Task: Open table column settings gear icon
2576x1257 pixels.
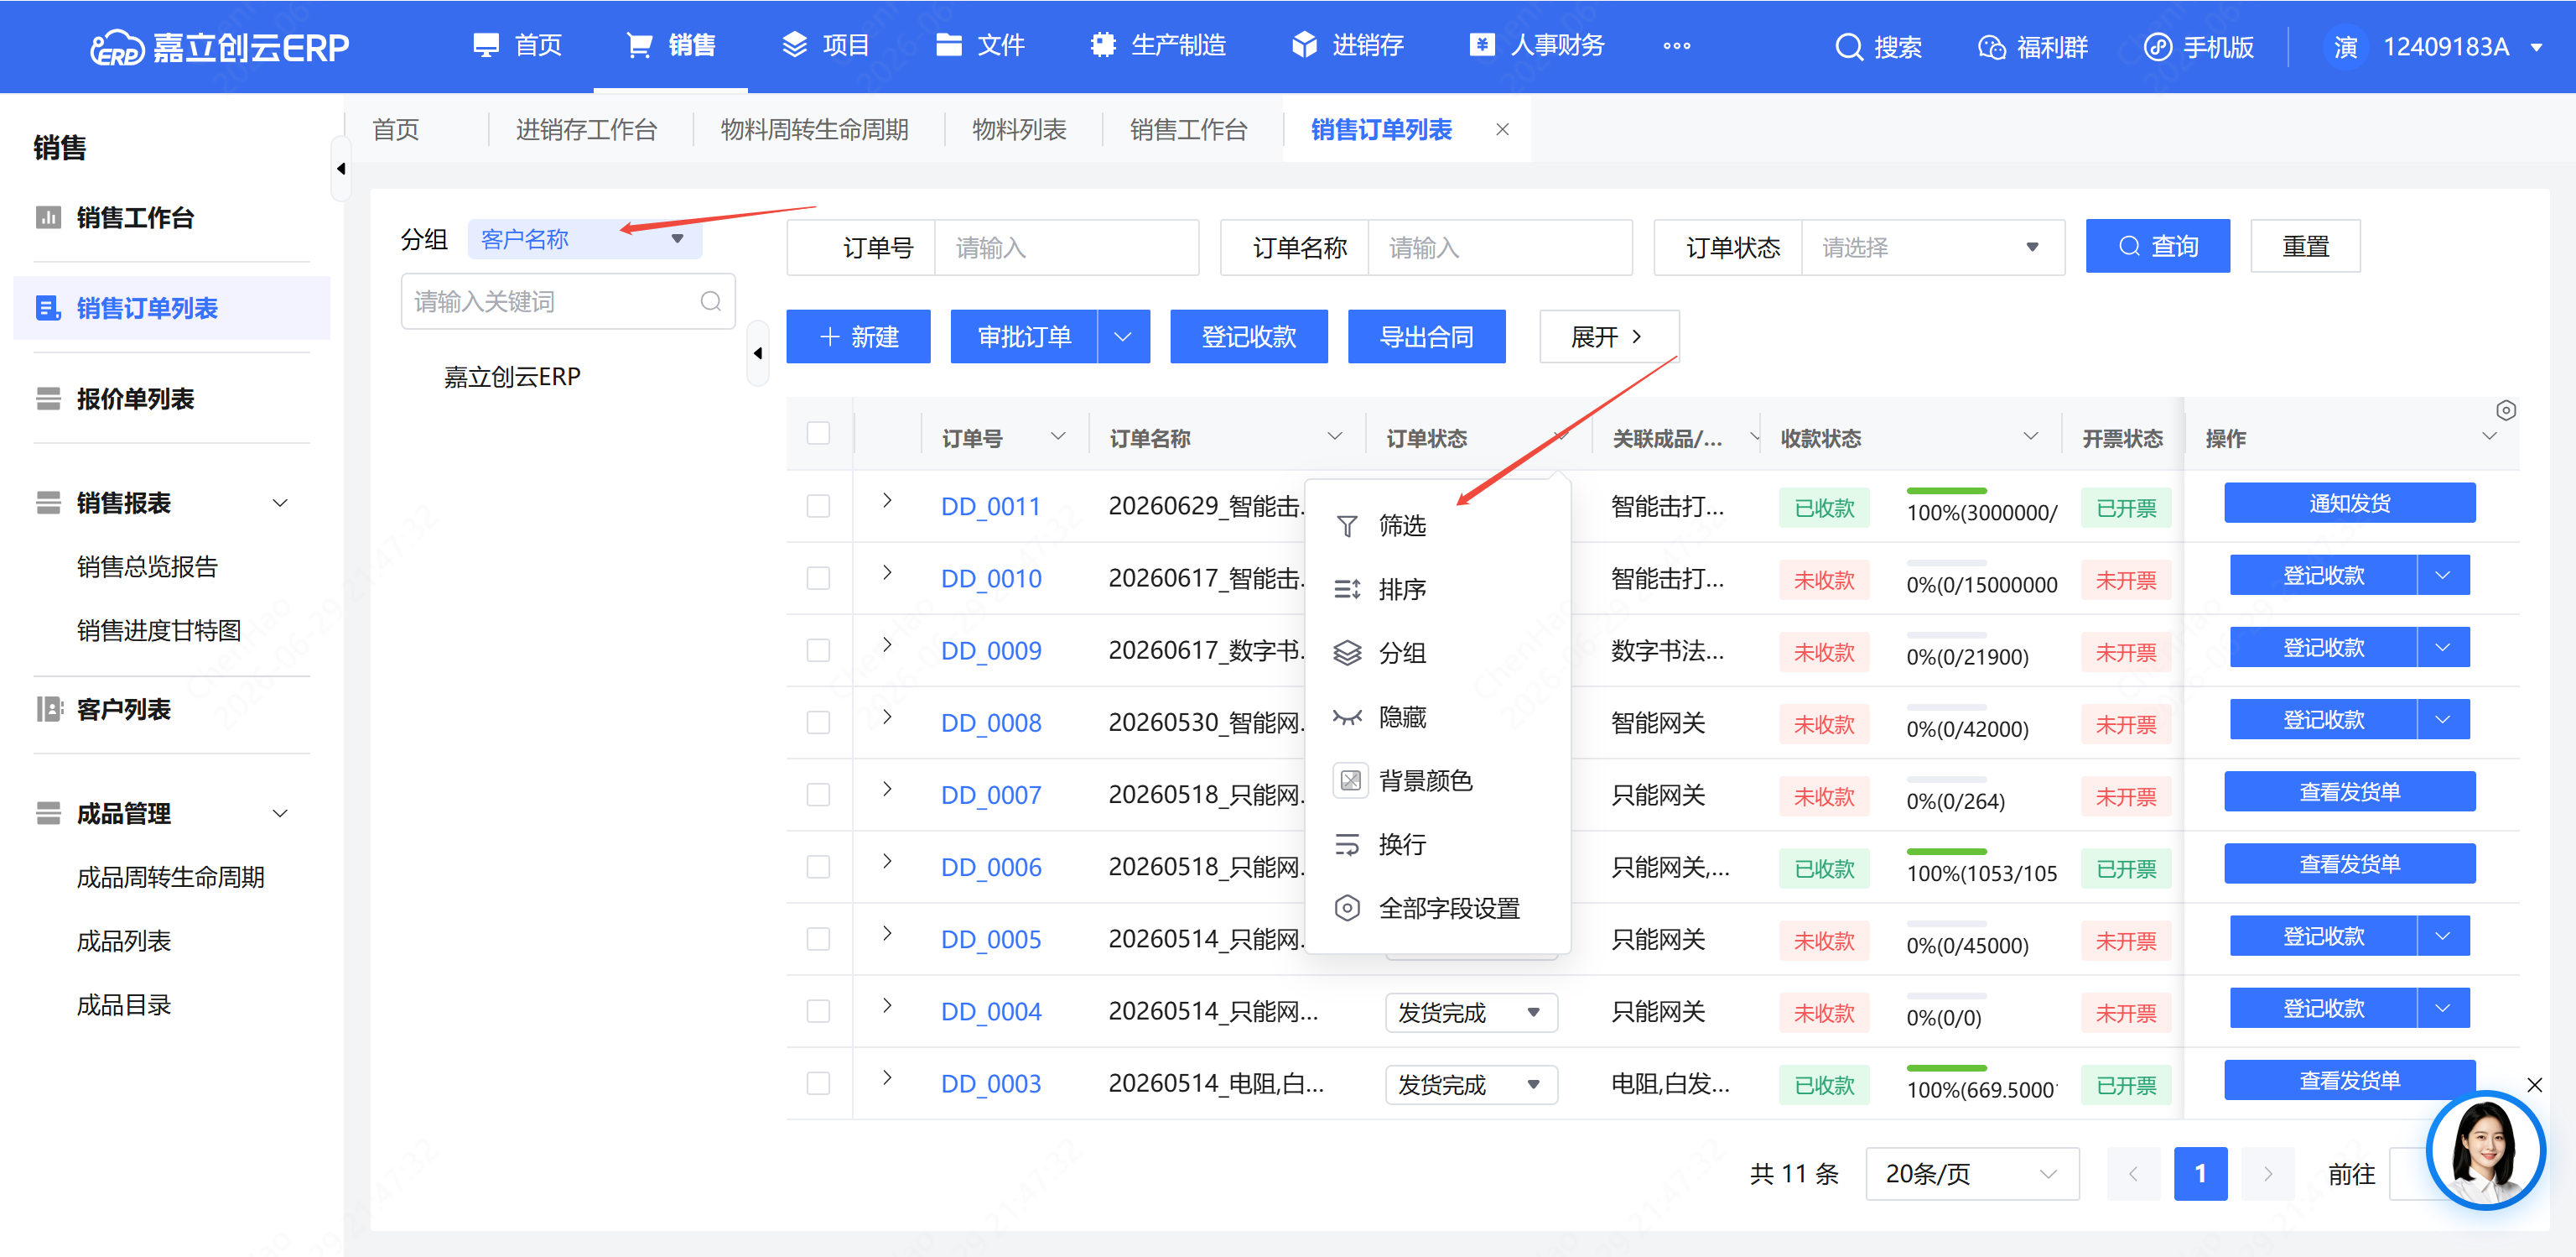Action: (x=2505, y=410)
